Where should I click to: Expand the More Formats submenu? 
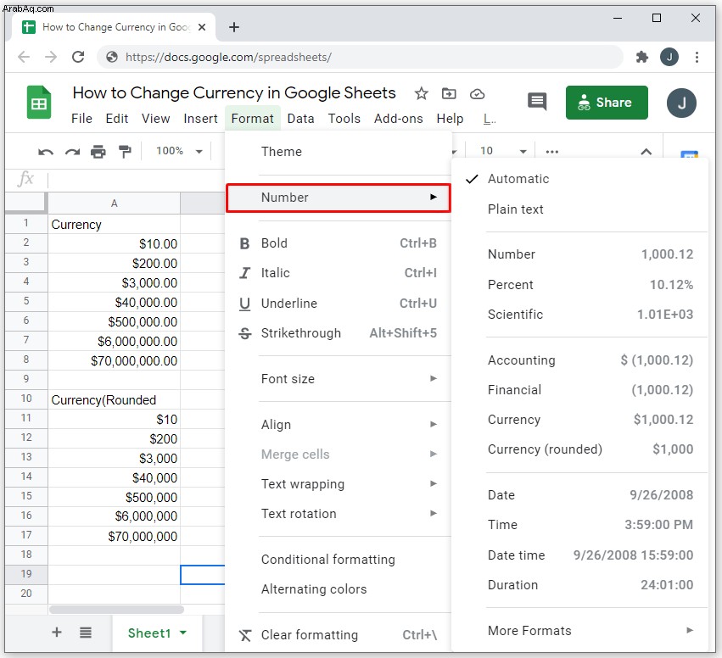tap(579, 630)
